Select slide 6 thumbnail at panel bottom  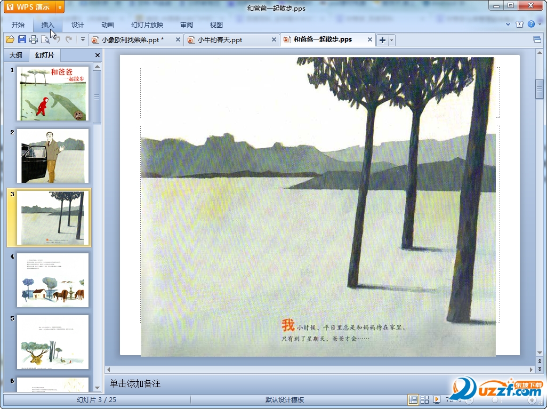[53, 384]
